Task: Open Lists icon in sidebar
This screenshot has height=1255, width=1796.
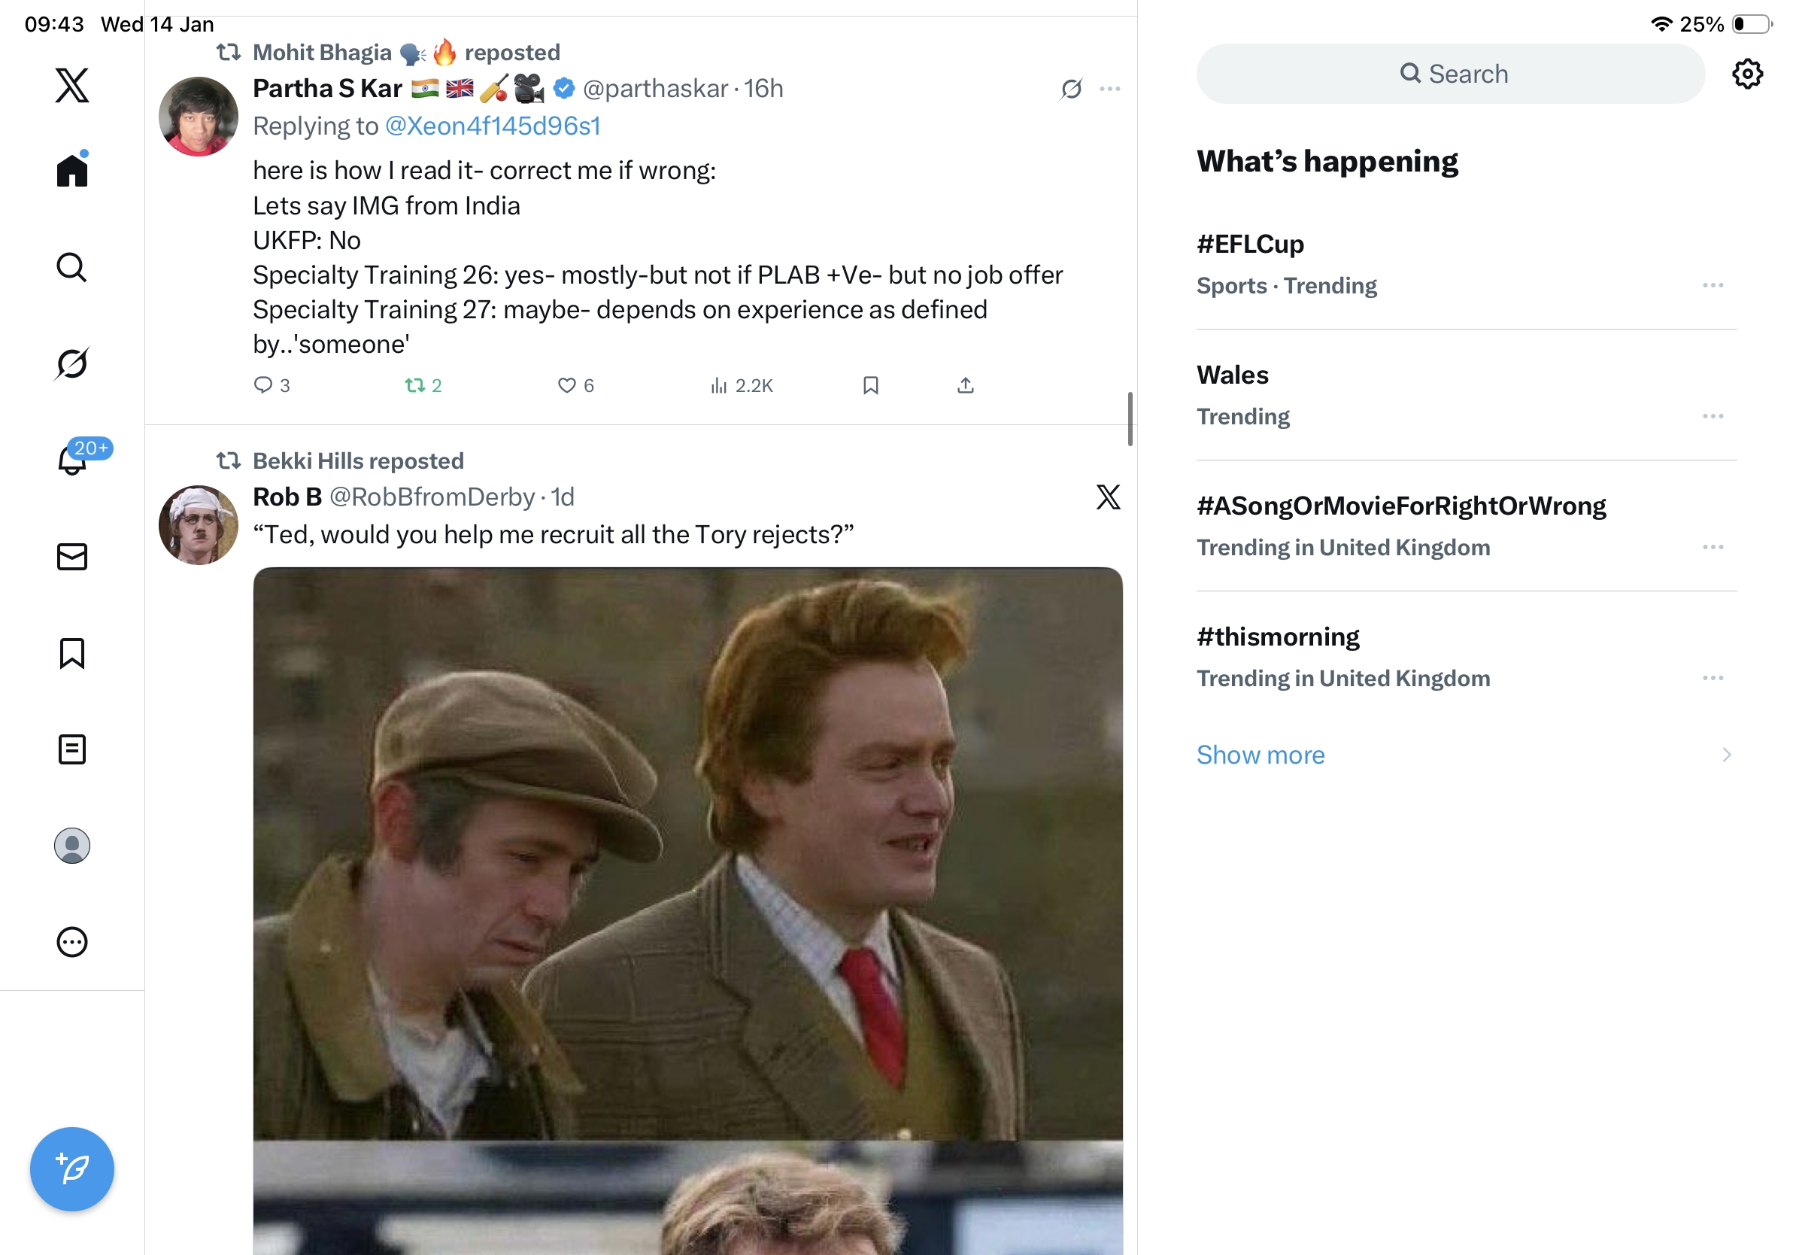Action: pyautogui.click(x=72, y=749)
